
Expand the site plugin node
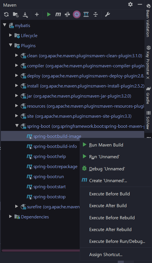(17, 116)
